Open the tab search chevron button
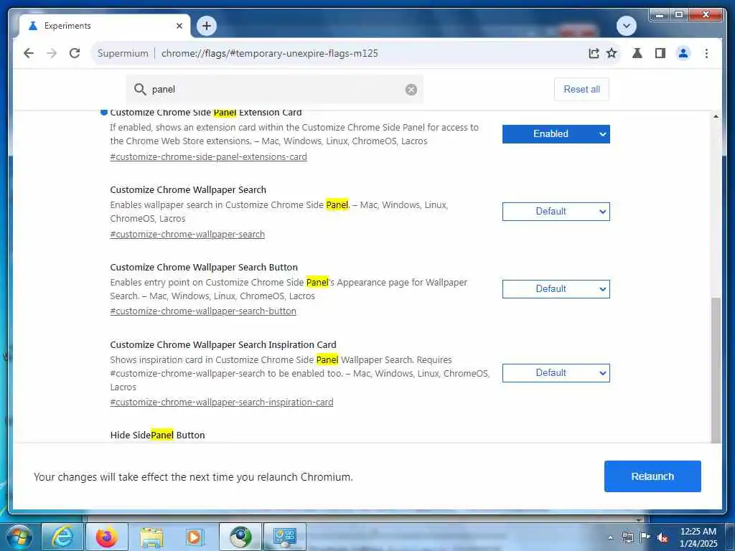This screenshot has height=551, width=735. [626, 26]
